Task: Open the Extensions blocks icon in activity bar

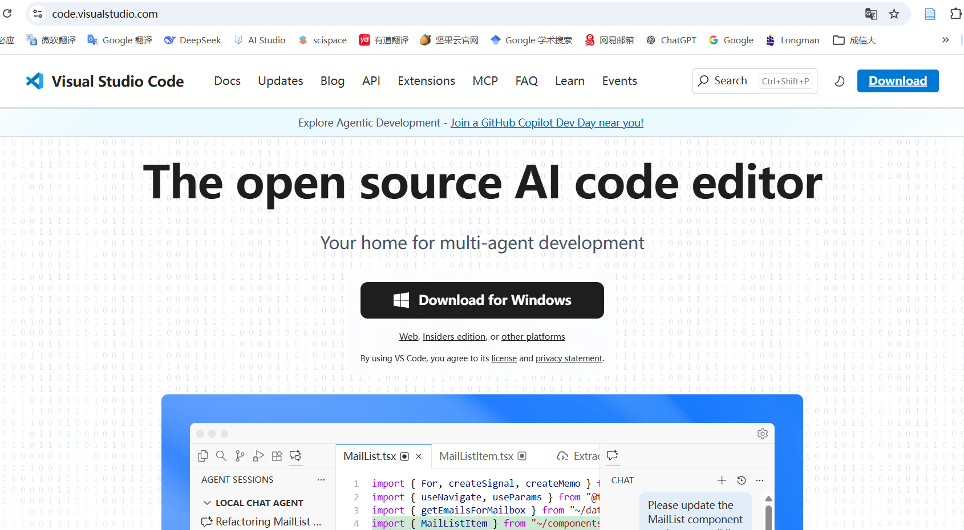Action: pyautogui.click(x=277, y=456)
